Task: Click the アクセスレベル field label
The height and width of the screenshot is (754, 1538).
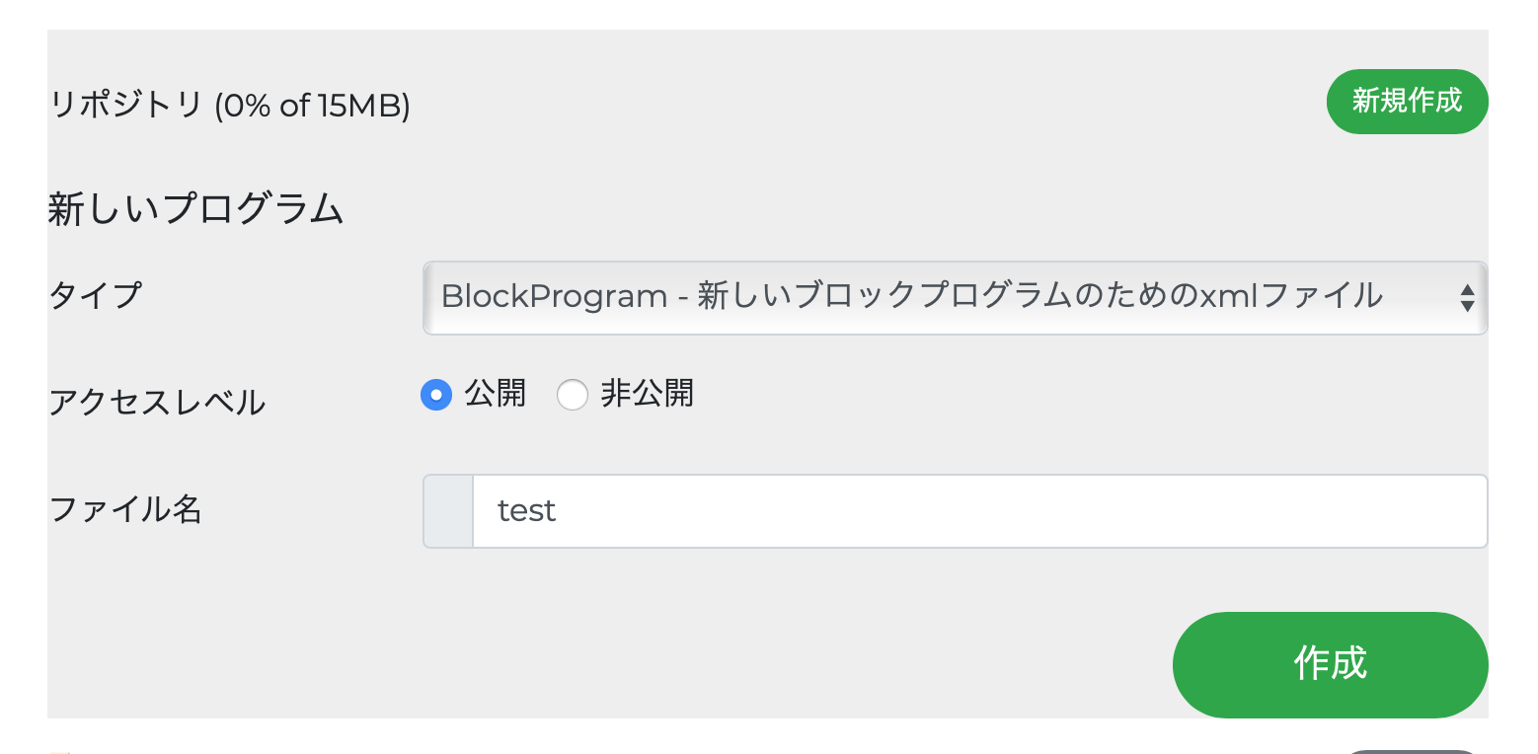Action: [x=157, y=403]
